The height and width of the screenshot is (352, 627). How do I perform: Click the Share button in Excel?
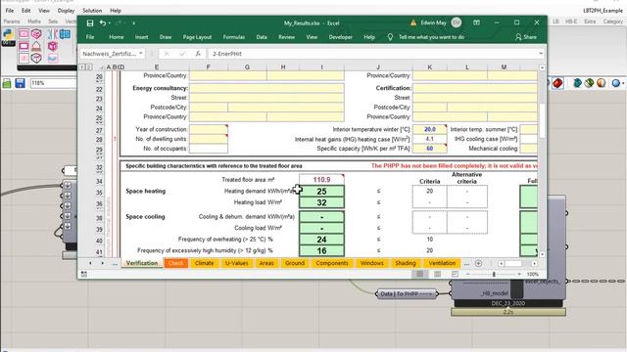(x=526, y=37)
